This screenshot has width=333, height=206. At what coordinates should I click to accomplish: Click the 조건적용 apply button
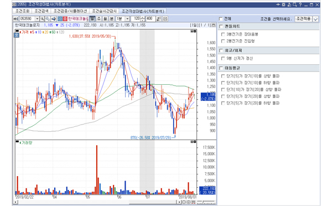point(304,19)
